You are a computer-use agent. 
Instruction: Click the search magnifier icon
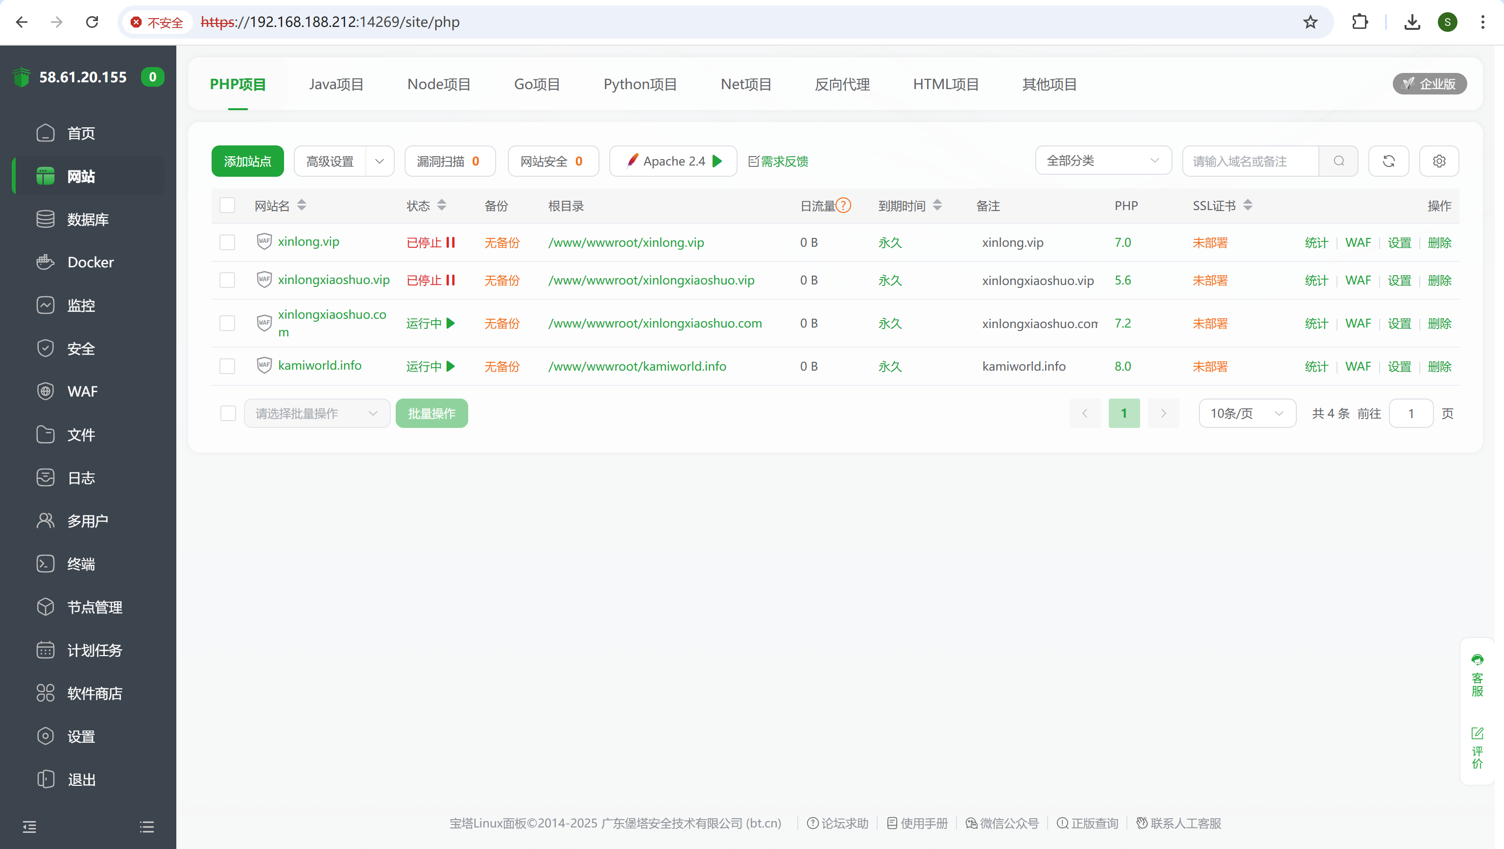click(1339, 161)
